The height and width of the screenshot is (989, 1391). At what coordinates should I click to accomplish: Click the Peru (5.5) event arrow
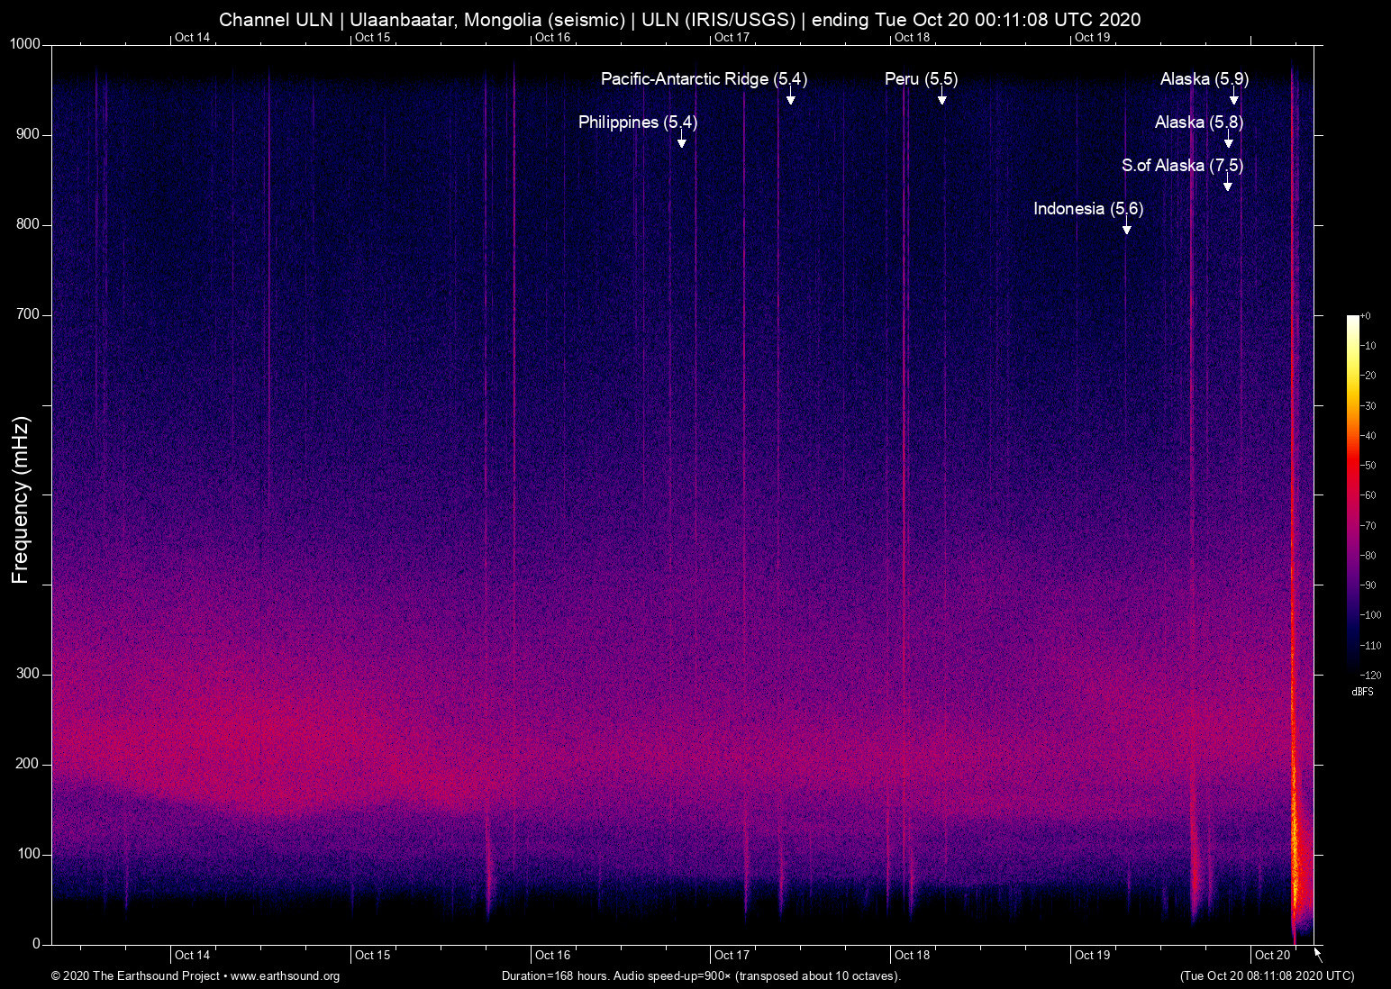tap(942, 101)
